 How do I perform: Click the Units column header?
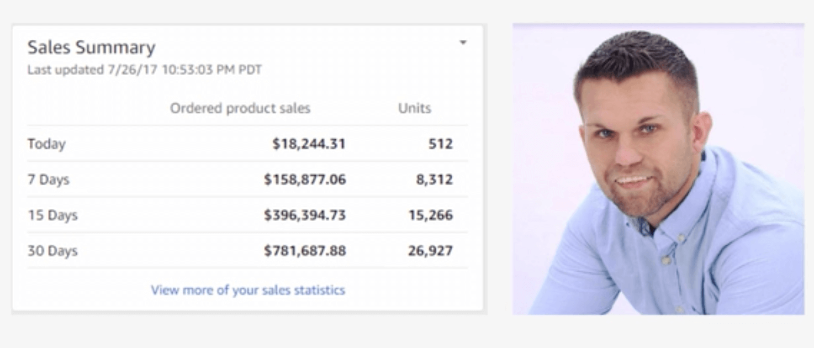415,108
